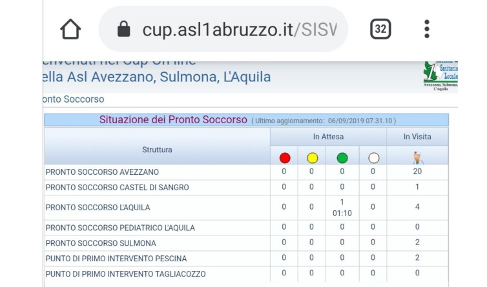Select the PRONTO SOCCORSO L'AQUILA row
This screenshot has width=487, height=287.
[x=246, y=208]
